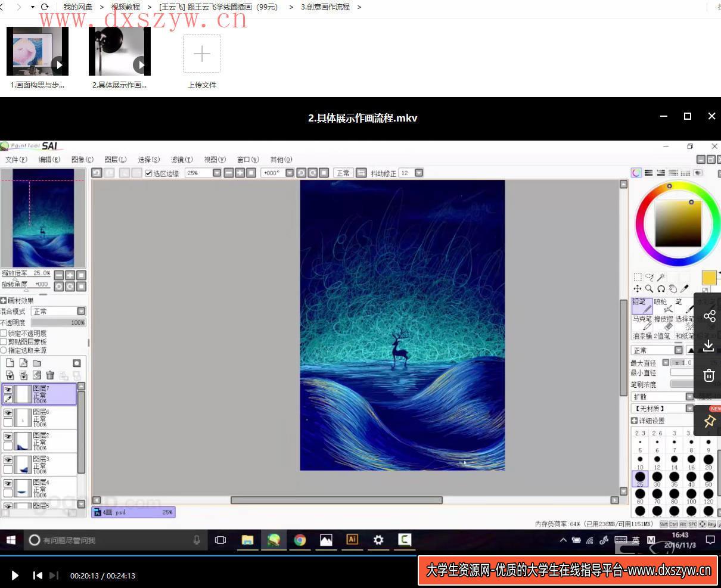Hide layer 图层2 with eye icon
This screenshot has width=721, height=588.
[8, 437]
